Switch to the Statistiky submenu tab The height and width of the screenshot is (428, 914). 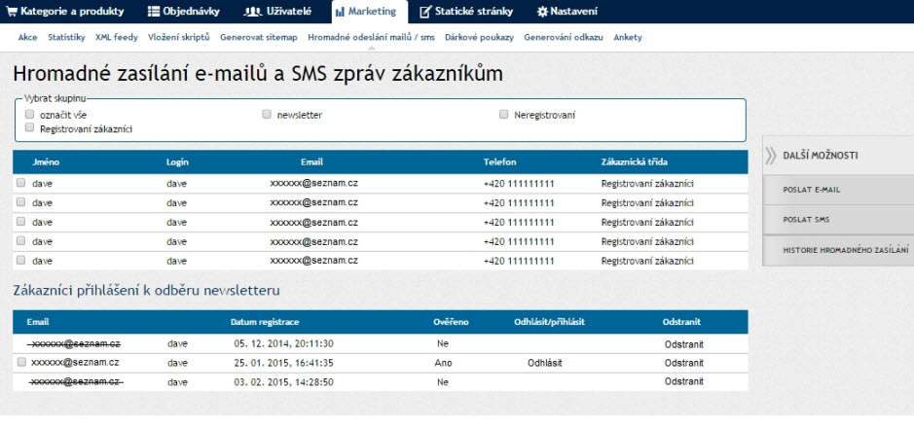[x=66, y=37]
